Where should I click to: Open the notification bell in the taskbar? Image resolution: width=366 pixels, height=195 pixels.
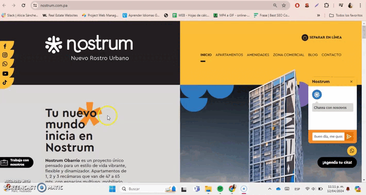click(x=348, y=189)
